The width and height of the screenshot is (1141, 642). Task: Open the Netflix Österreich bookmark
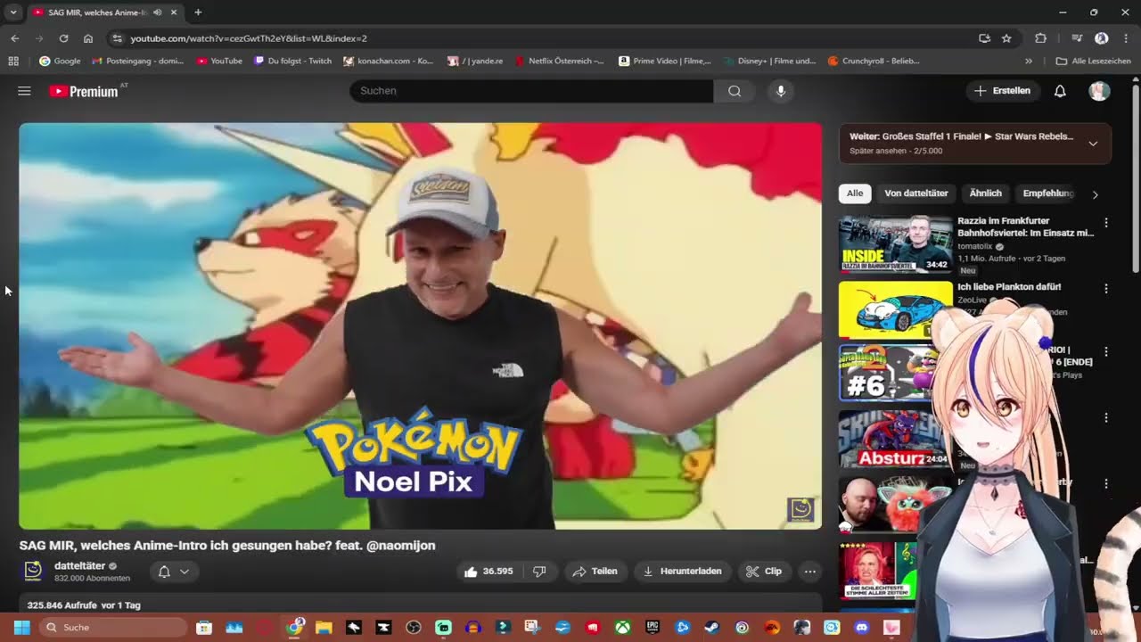[558, 62]
